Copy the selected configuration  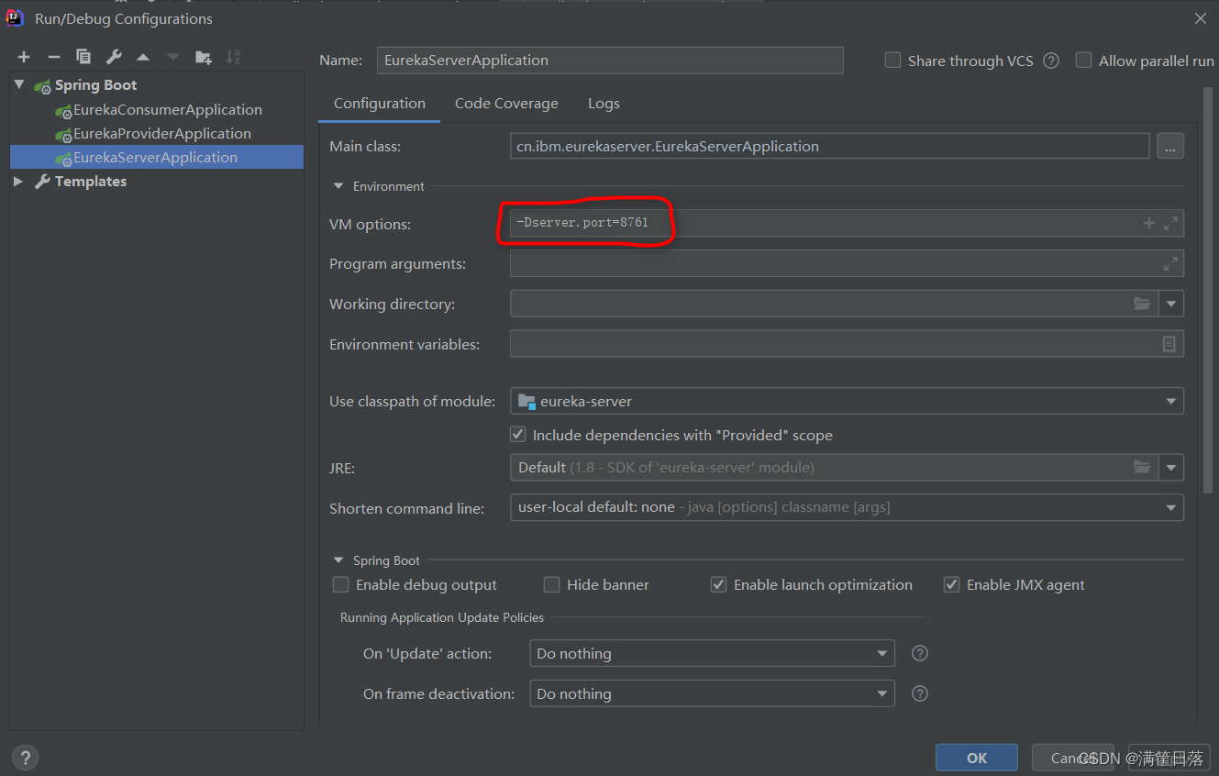pyautogui.click(x=83, y=57)
